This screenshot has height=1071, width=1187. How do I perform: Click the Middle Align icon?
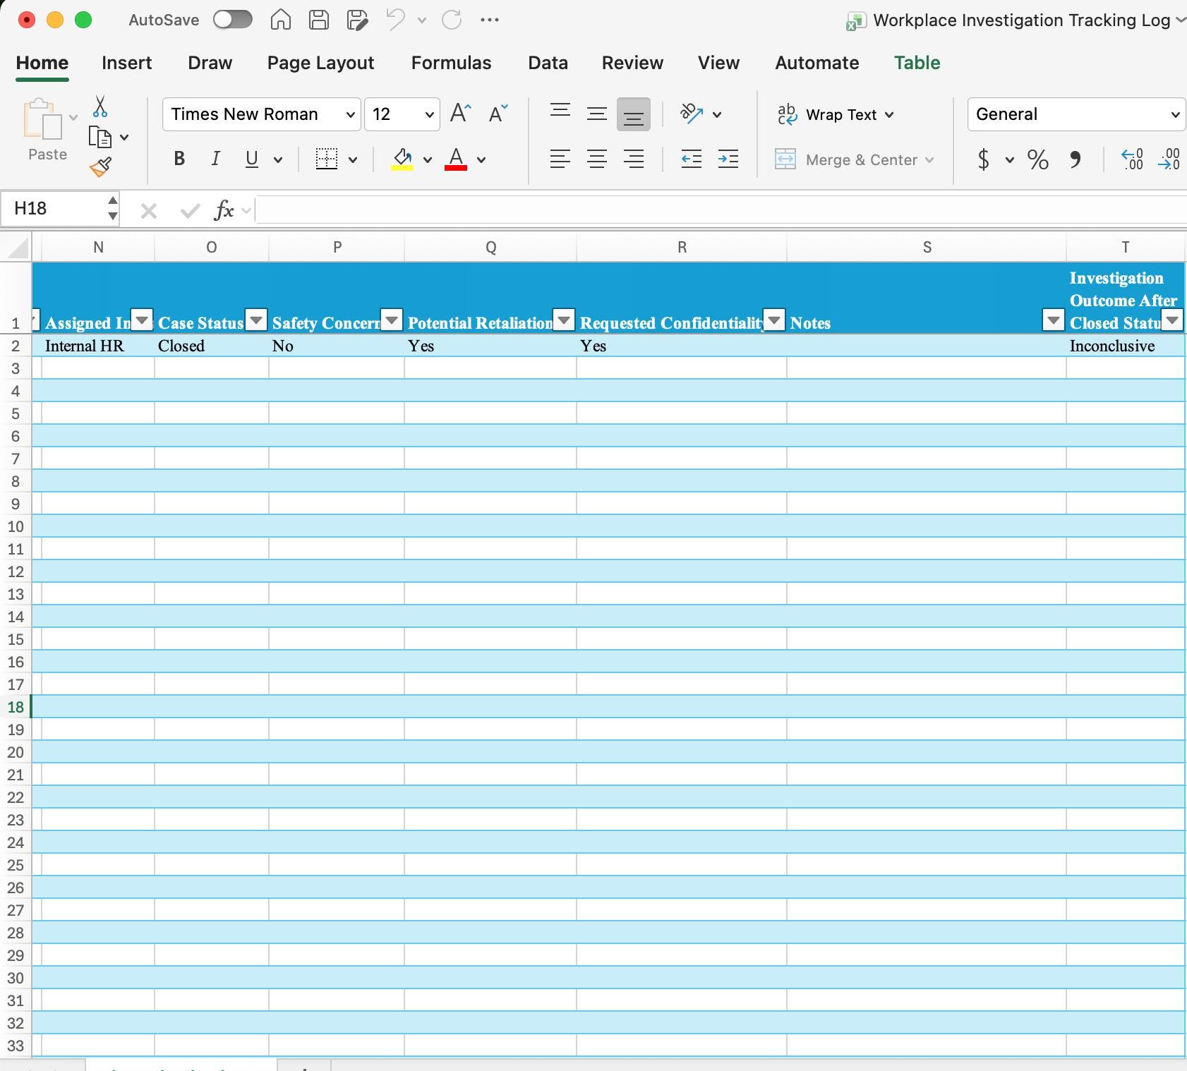[597, 114]
